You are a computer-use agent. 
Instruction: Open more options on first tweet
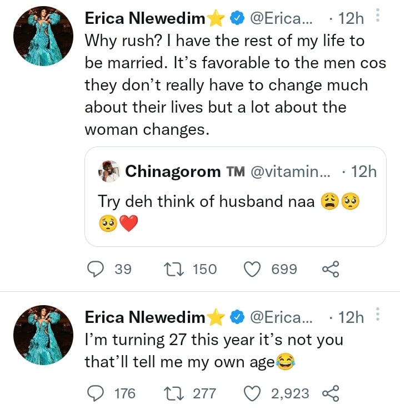click(x=378, y=17)
